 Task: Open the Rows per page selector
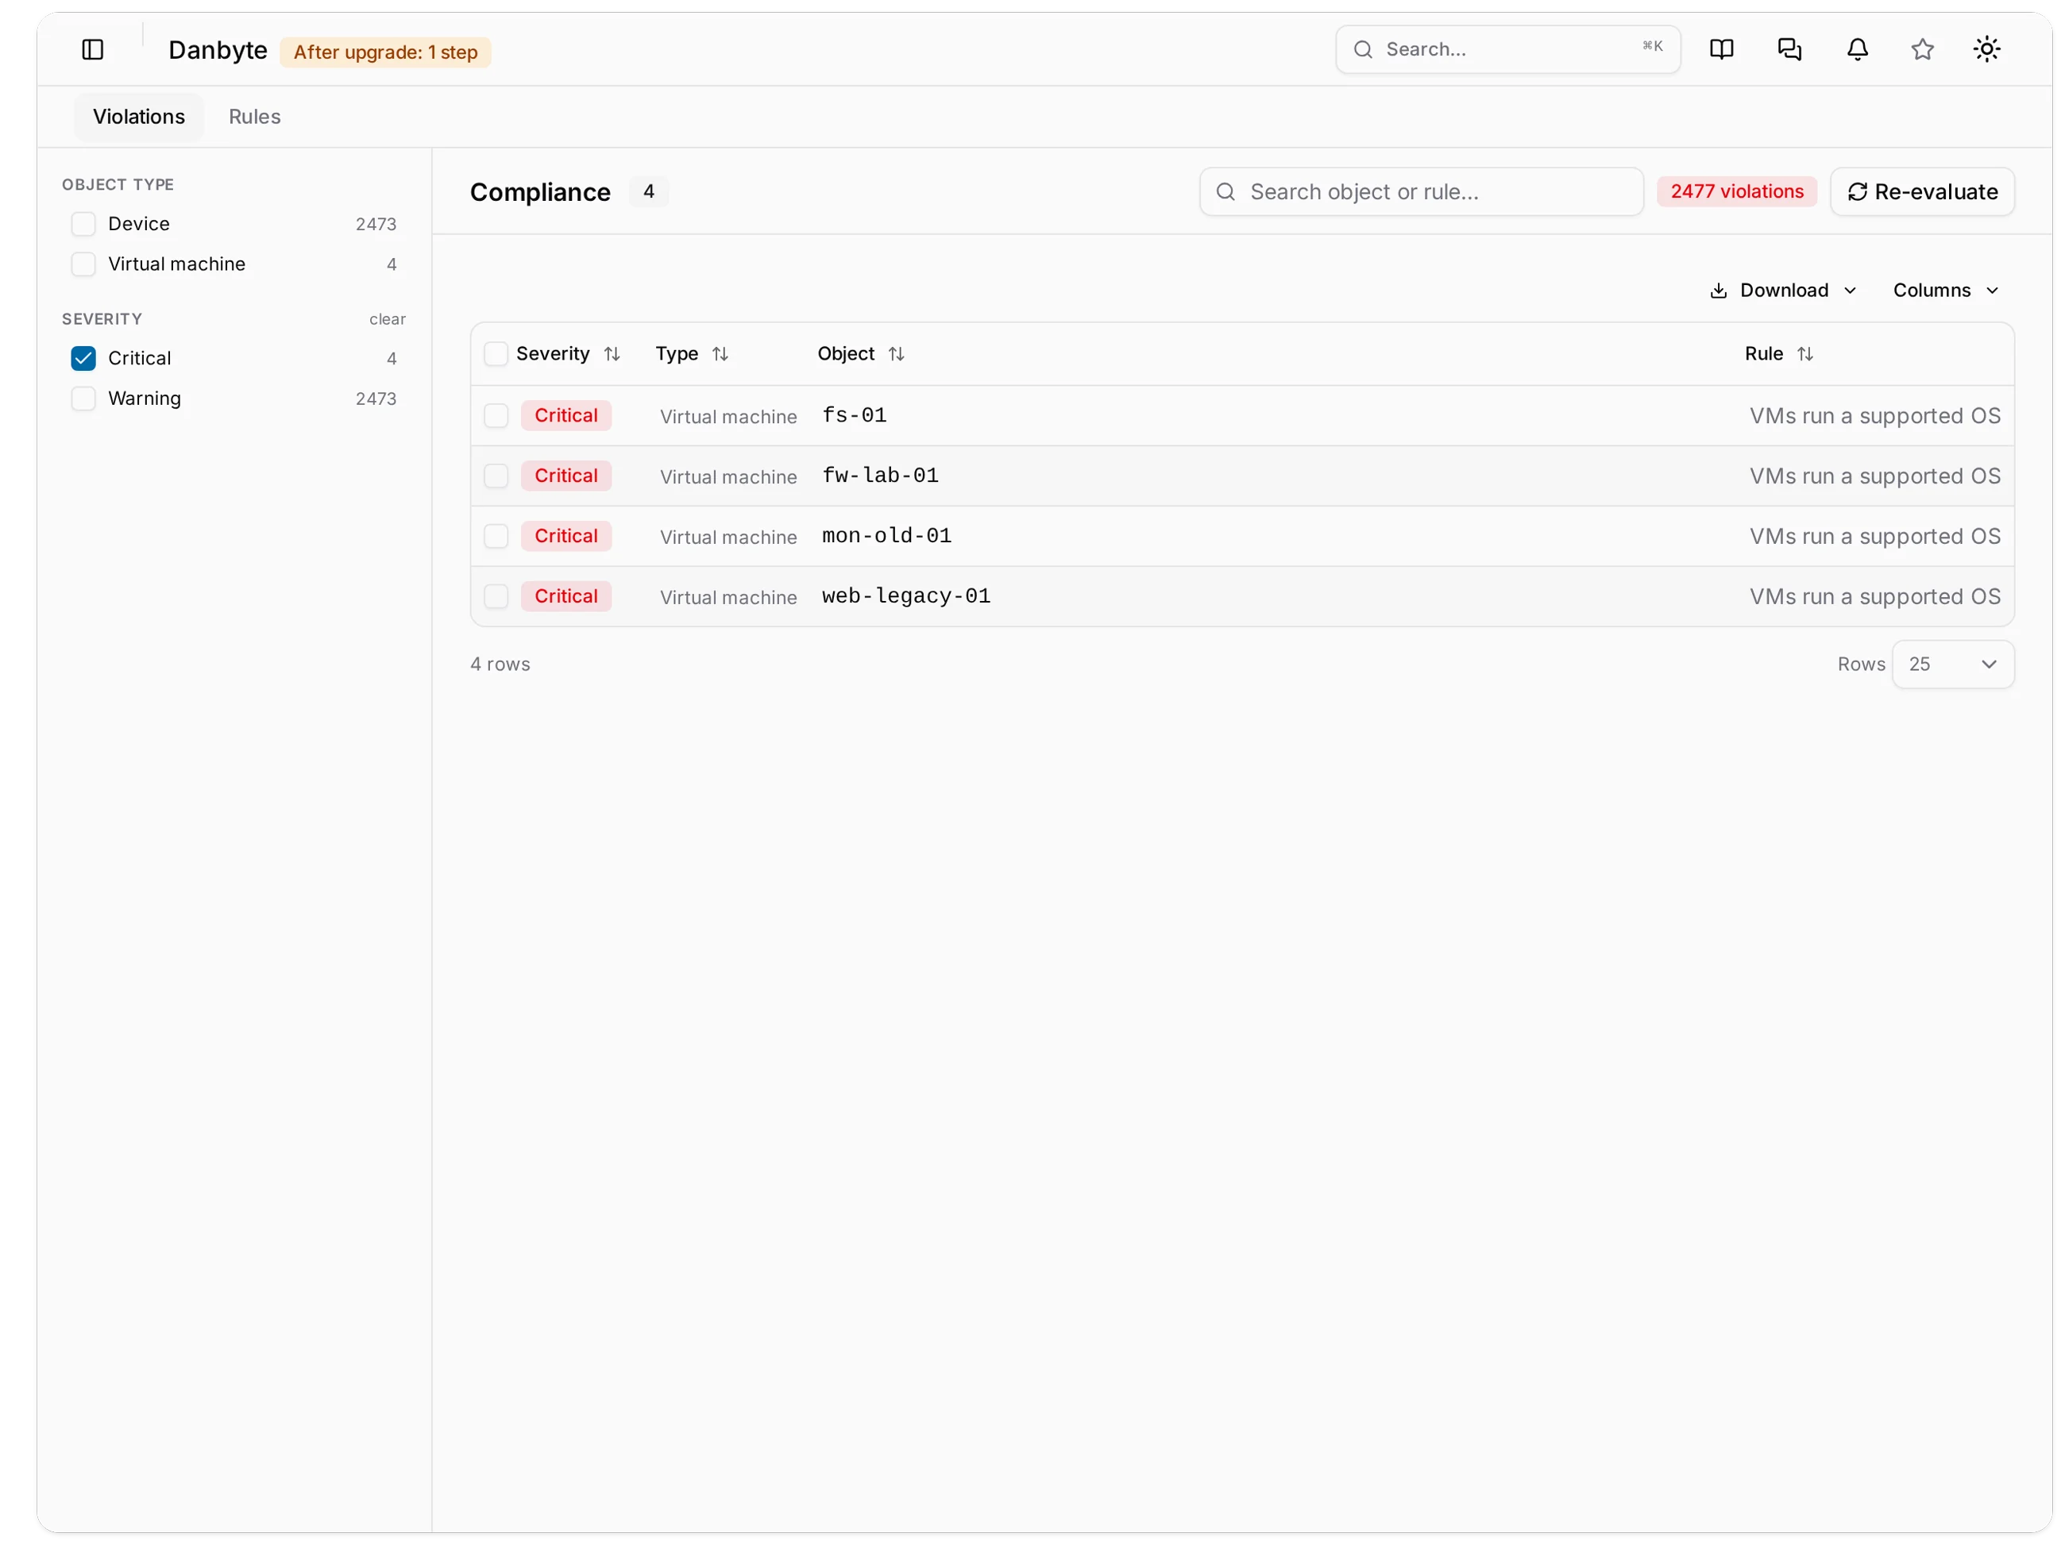coord(1952,665)
